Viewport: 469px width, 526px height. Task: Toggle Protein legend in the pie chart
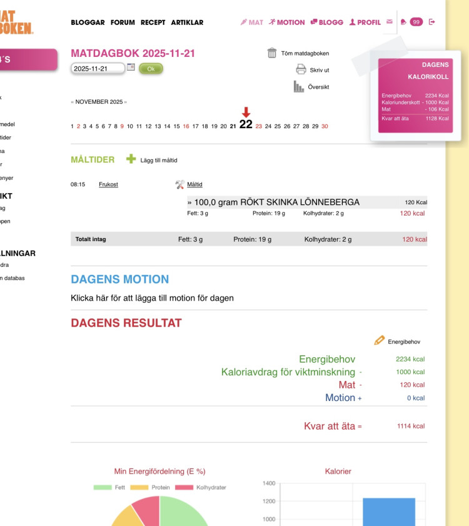coord(150,487)
